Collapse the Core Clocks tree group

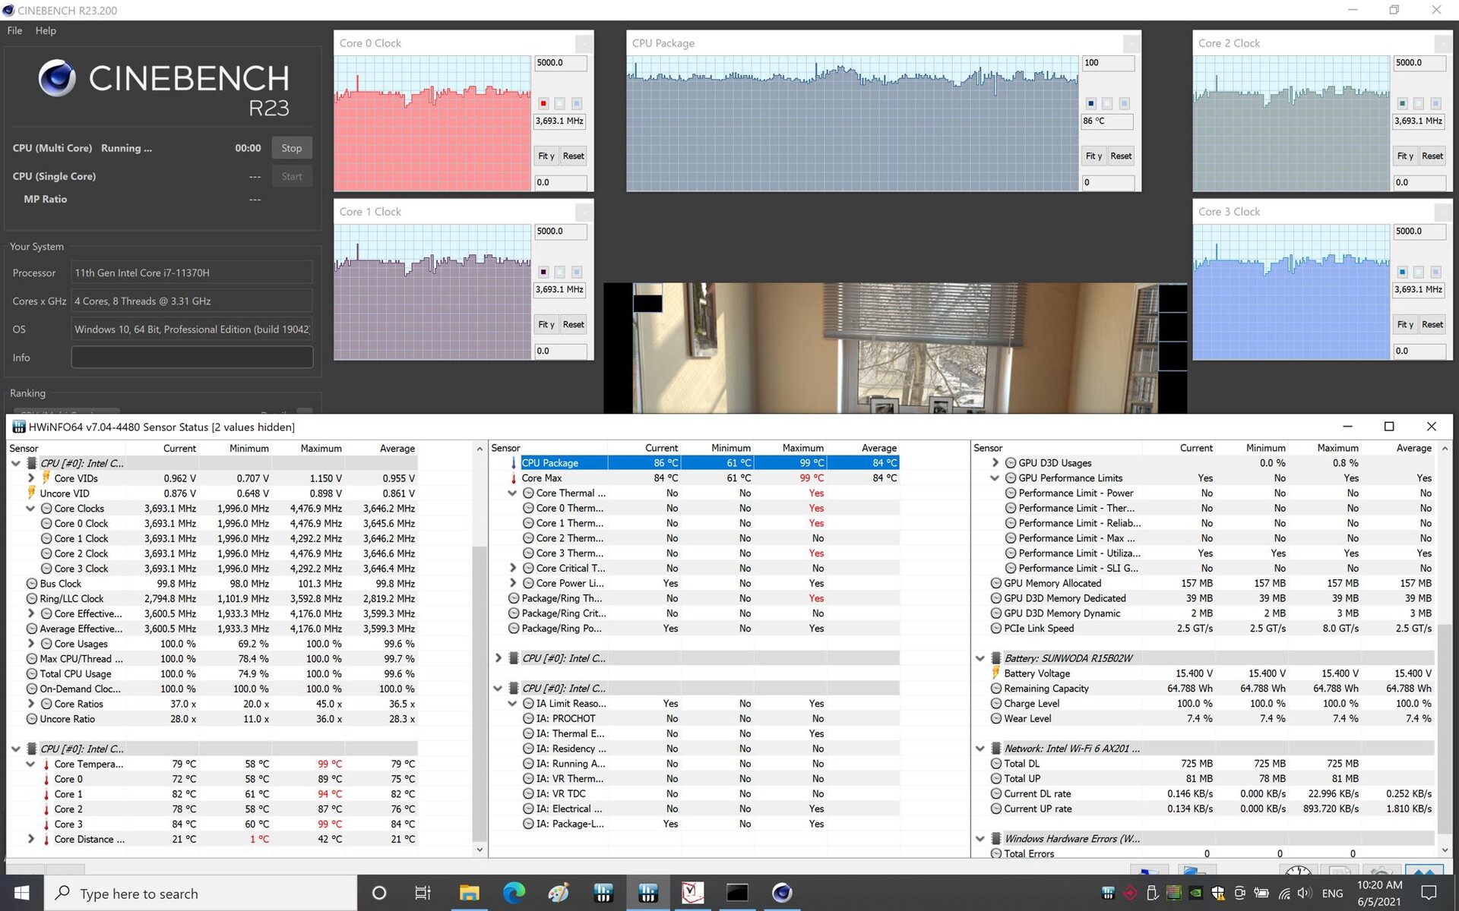pyautogui.click(x=30, y=509)
